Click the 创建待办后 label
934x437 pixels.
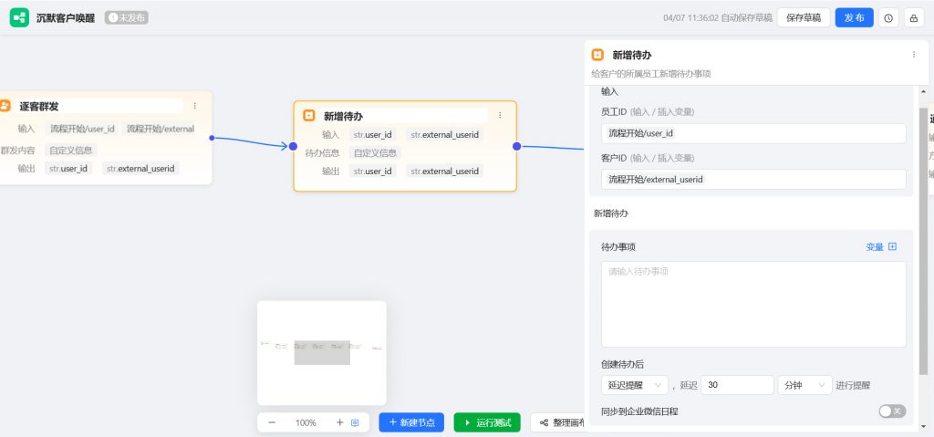pos(622,364)
